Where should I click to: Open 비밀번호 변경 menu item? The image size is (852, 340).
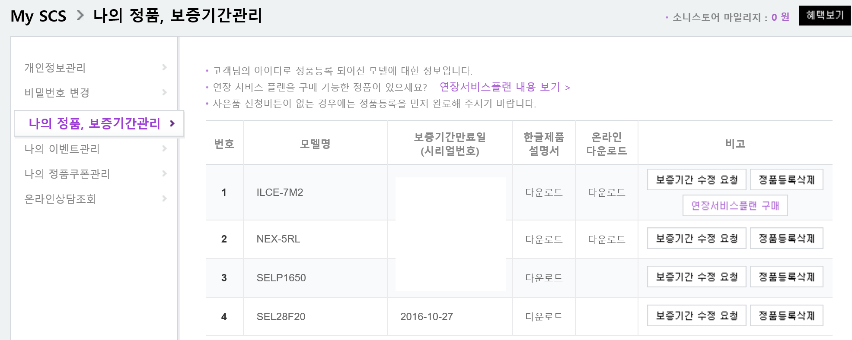(x=57, y=93)
